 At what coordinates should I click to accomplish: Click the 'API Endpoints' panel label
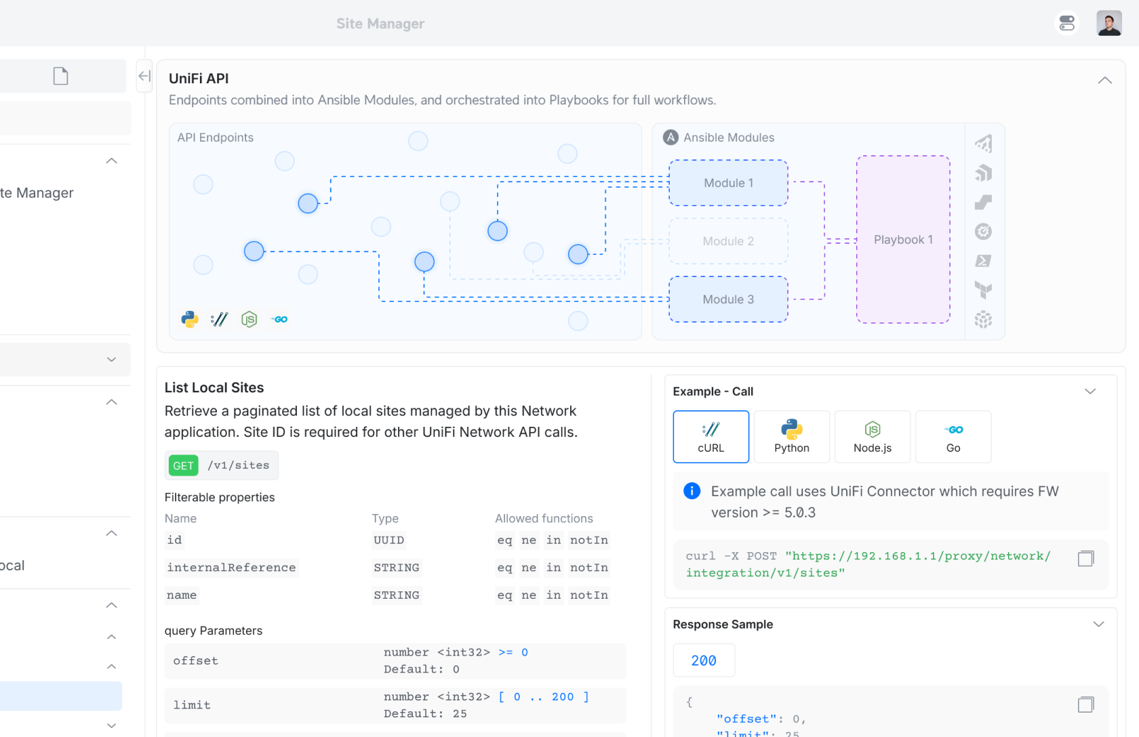click(216, 138)
